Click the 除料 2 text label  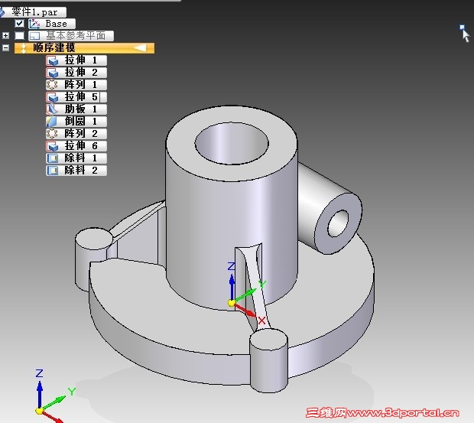[x=81, y=171]
